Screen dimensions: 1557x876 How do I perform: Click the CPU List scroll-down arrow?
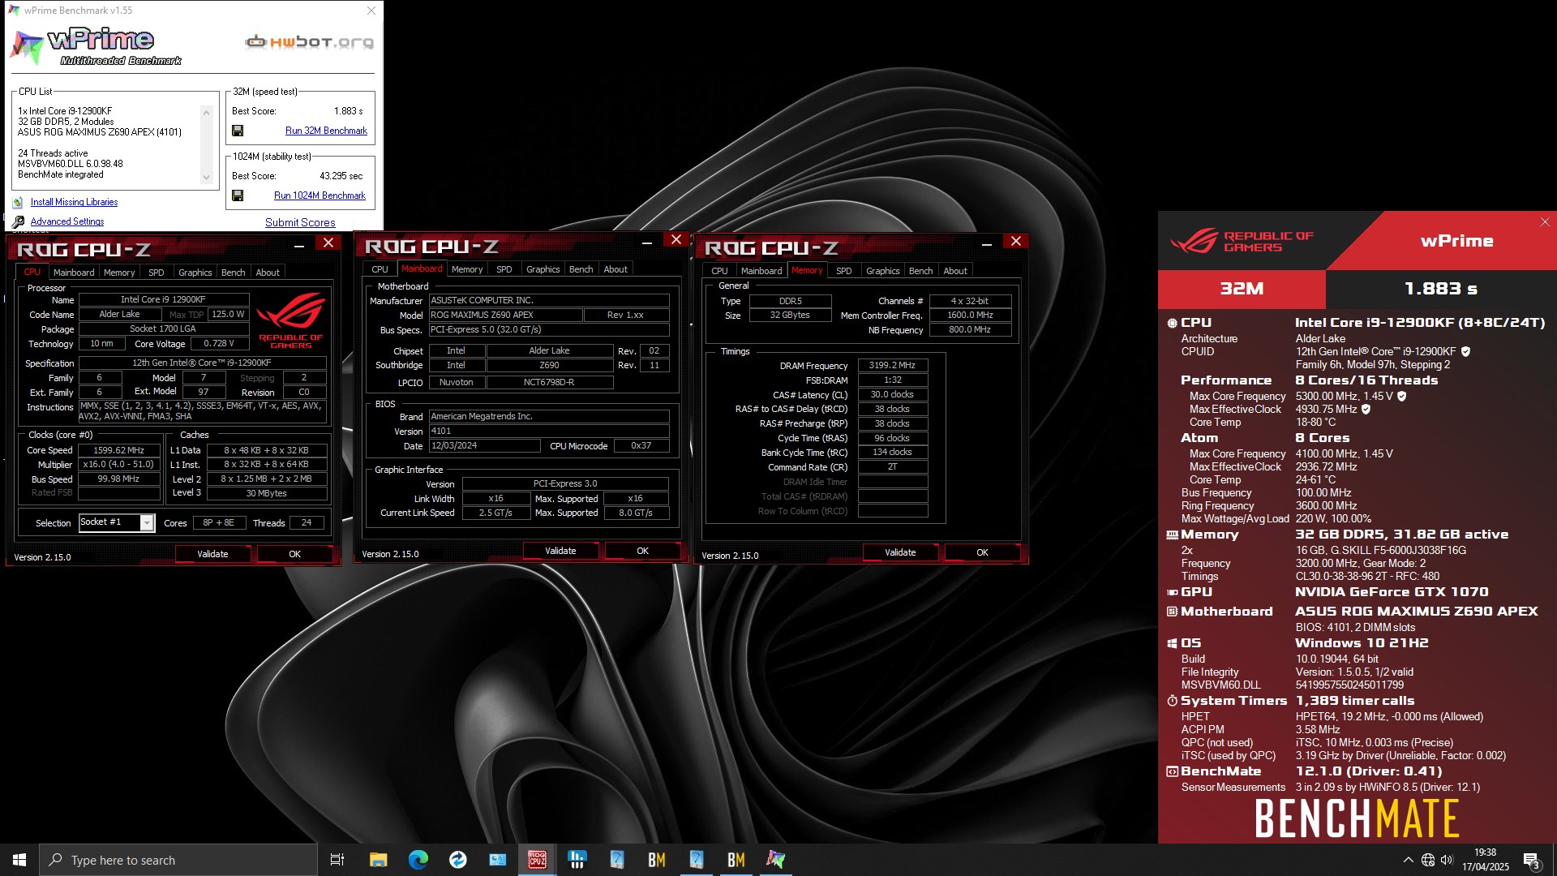[x=206, y=178]
